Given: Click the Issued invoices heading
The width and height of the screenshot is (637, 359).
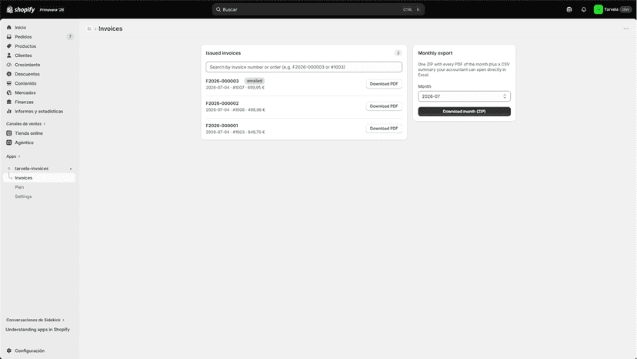Looking at the screenshot, I should click(x=223, y=53).
